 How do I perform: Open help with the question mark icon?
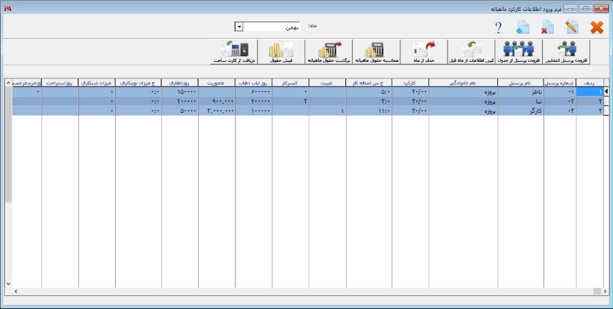click(x=498, y=27)
